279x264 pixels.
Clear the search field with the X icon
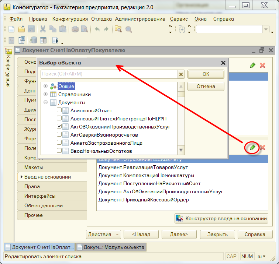(181, 74)
